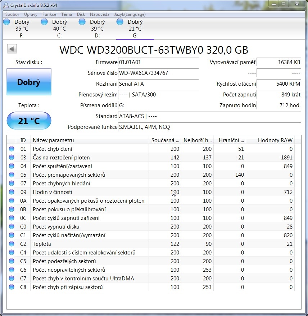The width and height of the screenshot is (308, 316).
Task: Click the ID column header
Action: pyautogui.click(x=23, y=140)
